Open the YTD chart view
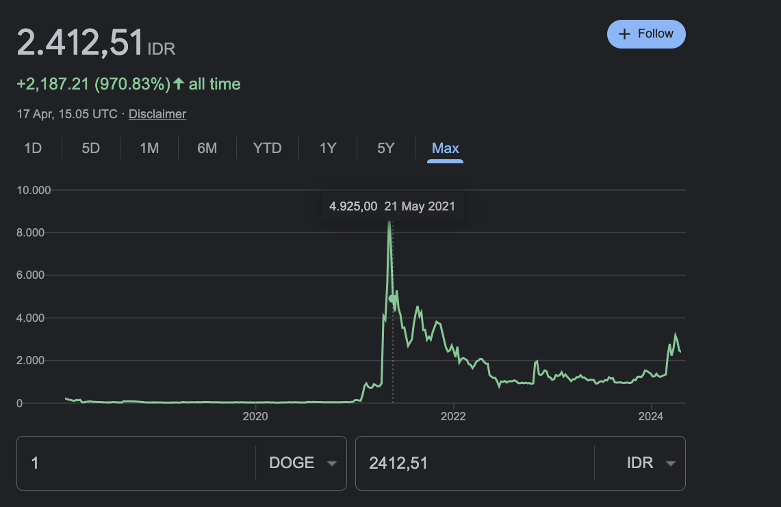 click(267, 148)
